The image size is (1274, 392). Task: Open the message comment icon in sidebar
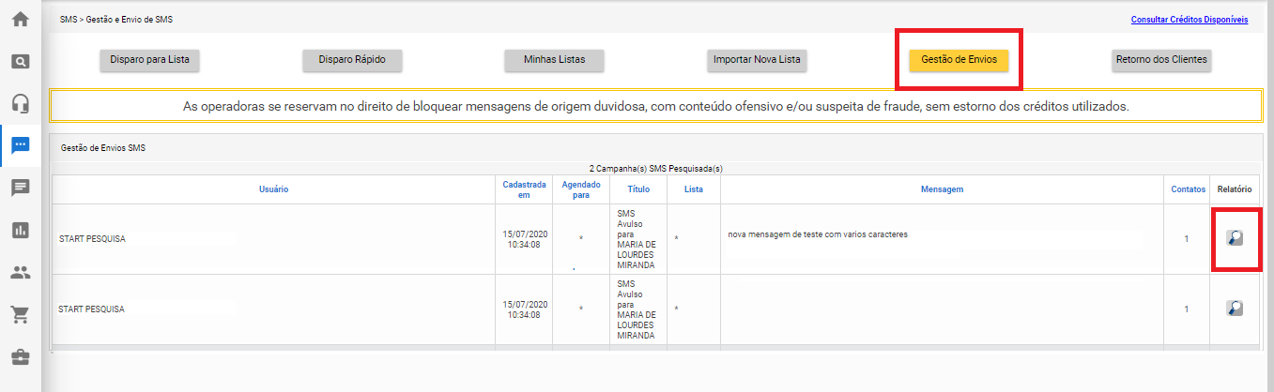point(20,188)
